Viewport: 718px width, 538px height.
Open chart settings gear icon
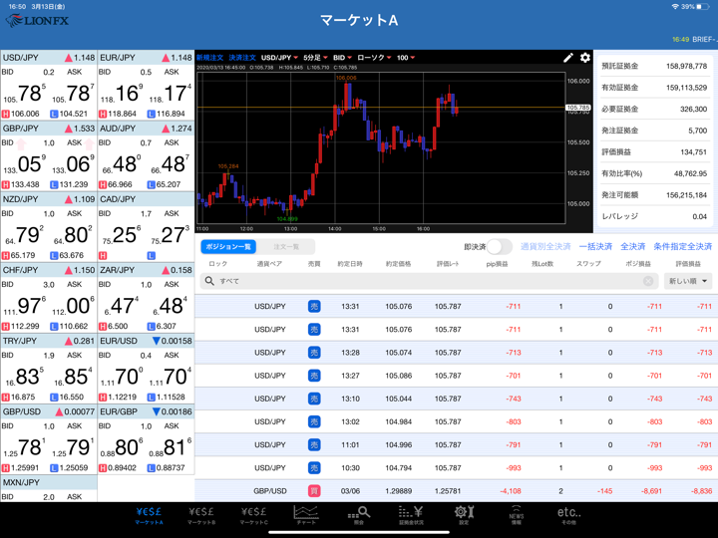(x=585, y=58)
